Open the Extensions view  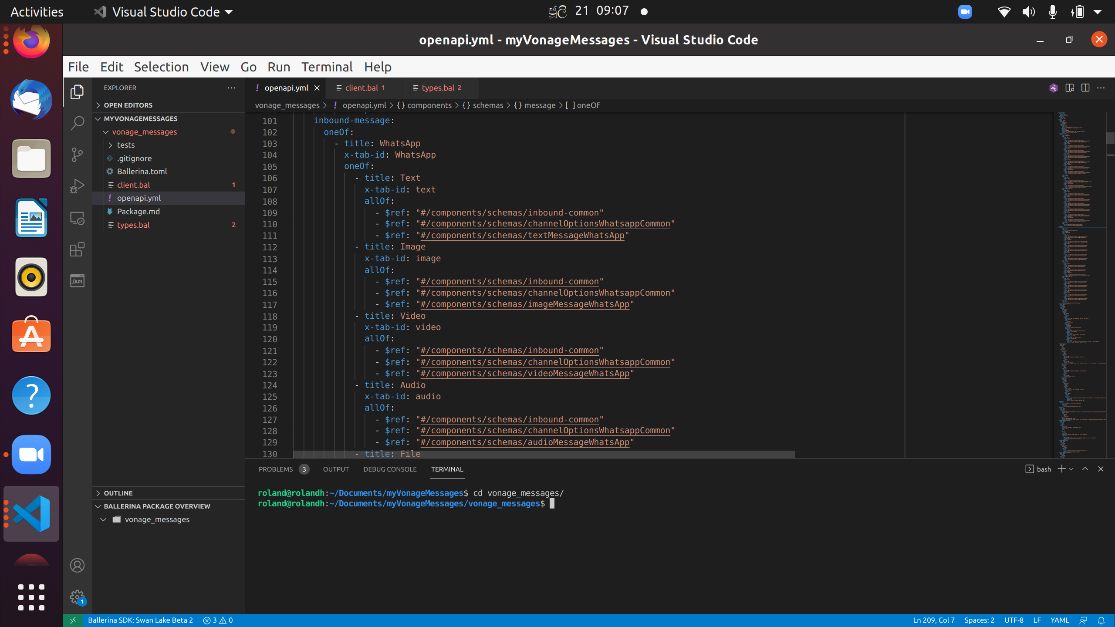pyautogui.click(x=77, y=249)
